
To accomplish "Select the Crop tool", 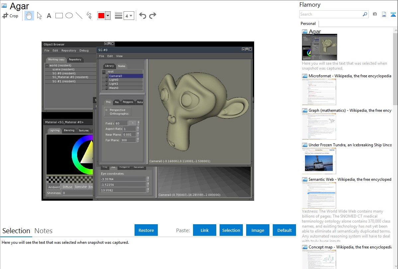I will tap(10, 16).
